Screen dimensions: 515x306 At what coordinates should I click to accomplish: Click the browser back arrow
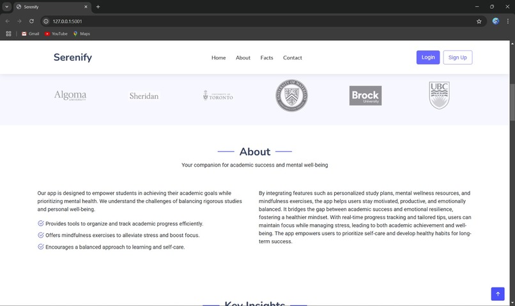8,21
